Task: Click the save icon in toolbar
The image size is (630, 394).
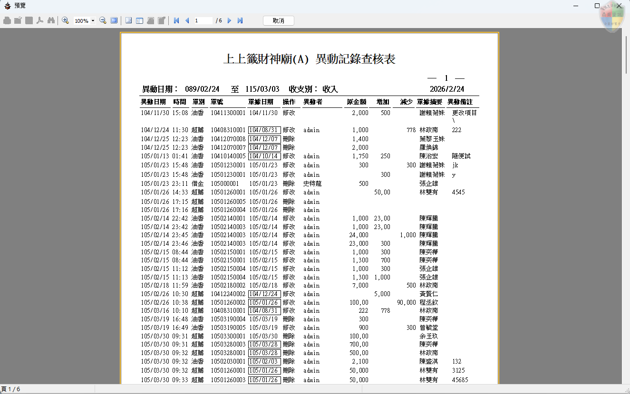Action: [29, 20]
